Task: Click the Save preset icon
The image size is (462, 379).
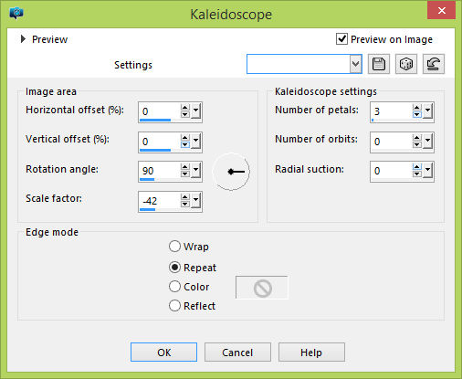Action: pos(379,64)
